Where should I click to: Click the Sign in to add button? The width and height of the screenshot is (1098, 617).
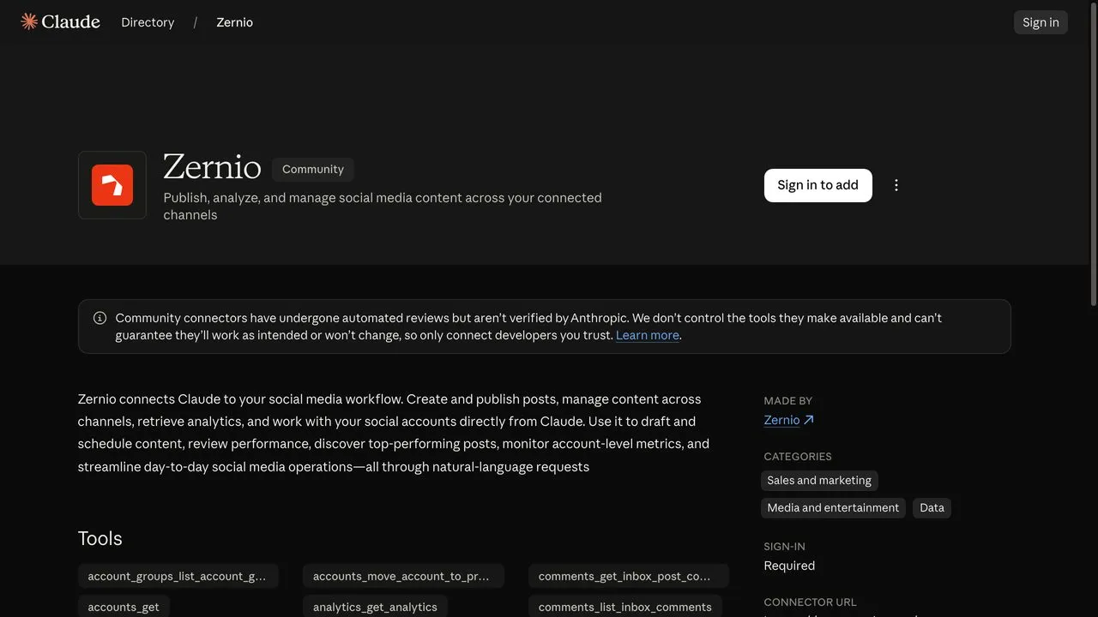pos(817,185)
